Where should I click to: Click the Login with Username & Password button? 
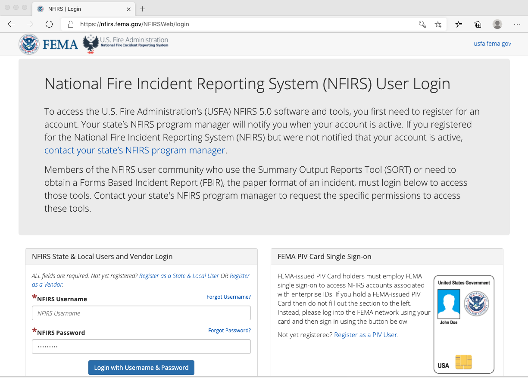point(141,367)
